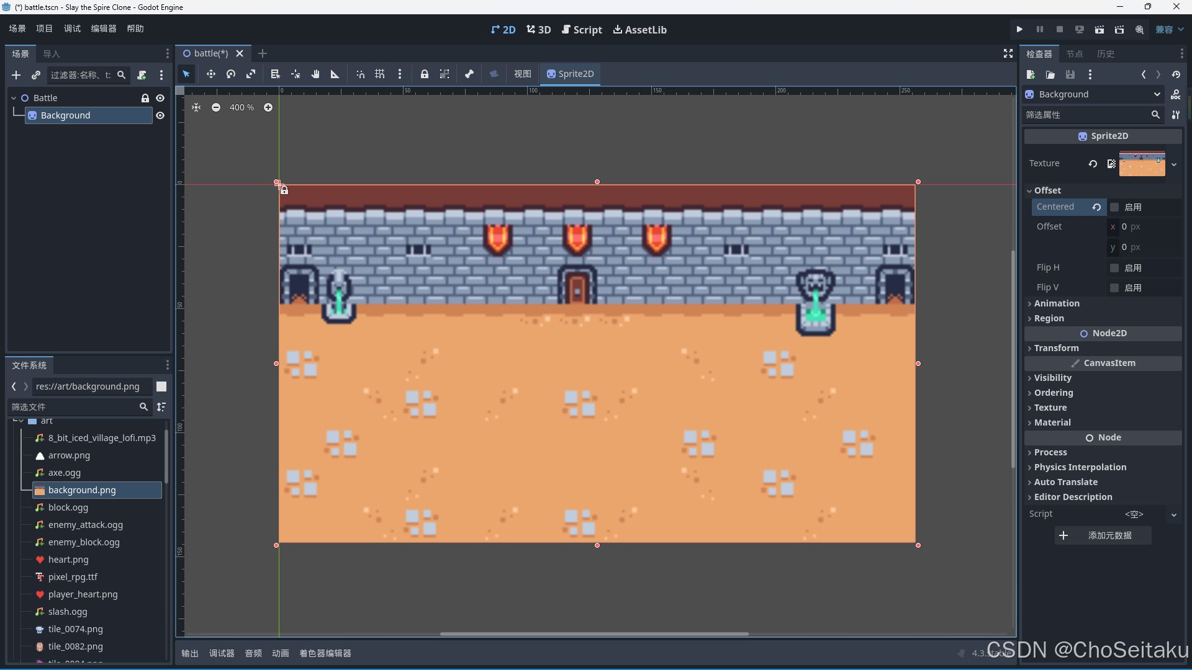This screenshot has height=670, width=1192.
Task: Click the group selected nodes icon
Action: tap(445, 74)
